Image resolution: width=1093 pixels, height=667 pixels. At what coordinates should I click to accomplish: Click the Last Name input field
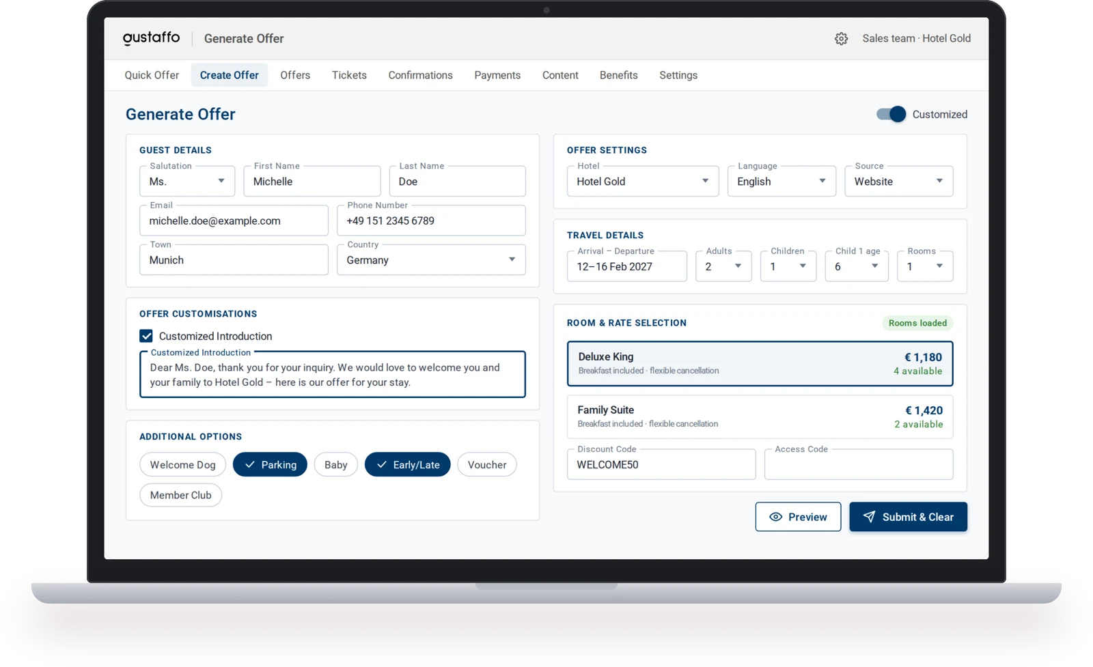pyautogui.click(x=457, y=182)
